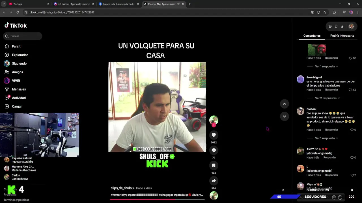Image resolution: width=362 pixels, height=203 pixels.
Task: Save video with bookmark icon
Action: [x=214, y=166]
